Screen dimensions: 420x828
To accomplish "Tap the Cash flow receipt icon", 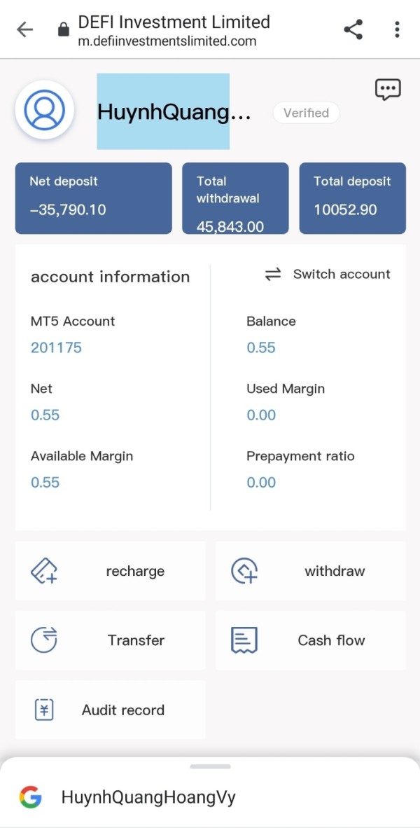I will [x=244, y=640].
